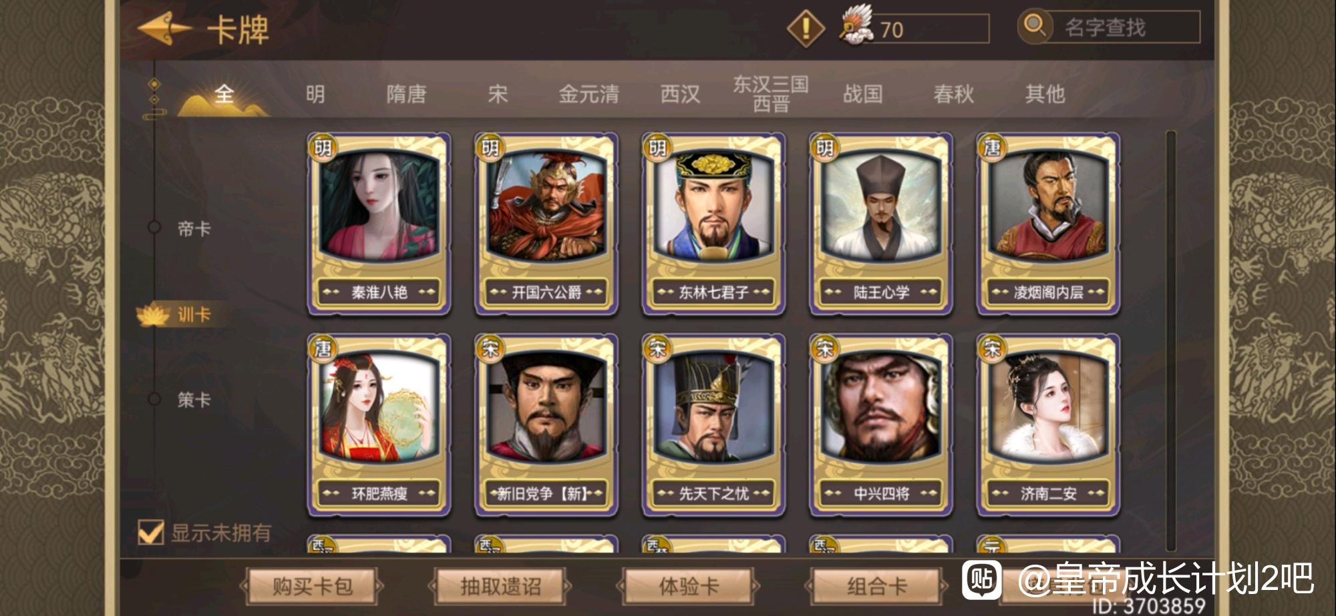
Task: Switch to the 东汉三国西晋 tab
Action: point(771,93)
